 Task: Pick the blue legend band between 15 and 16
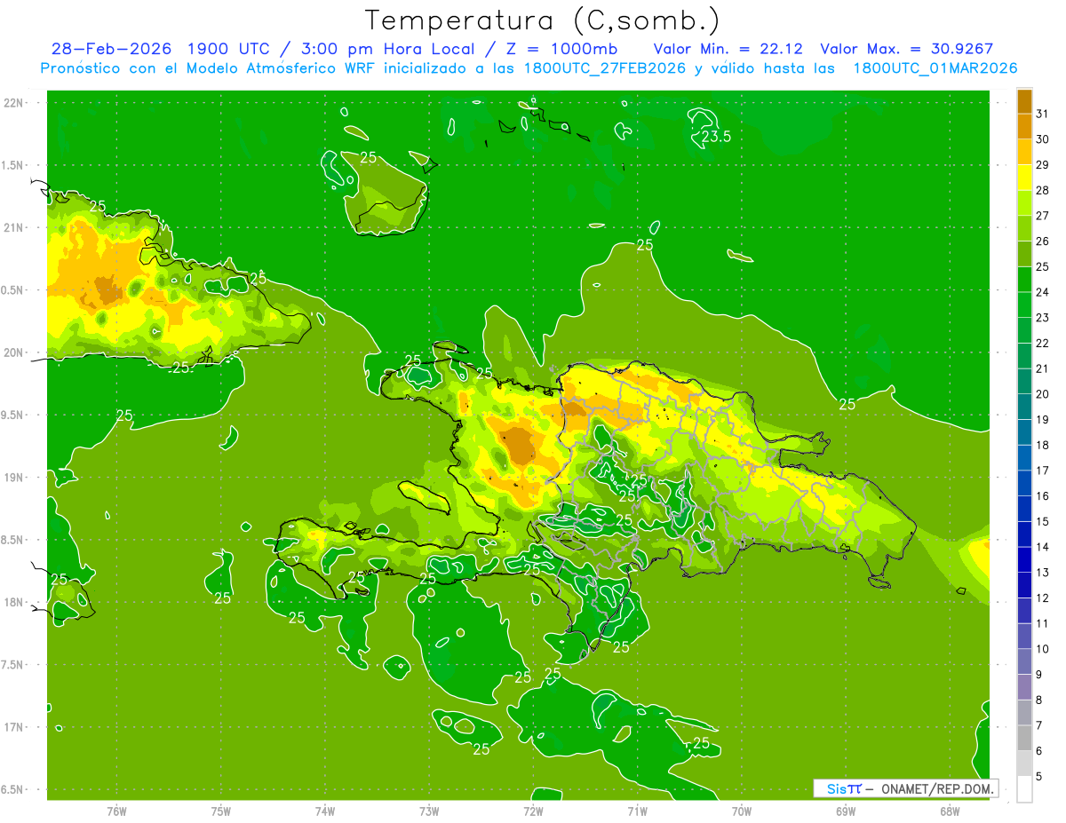(1024, 509)
